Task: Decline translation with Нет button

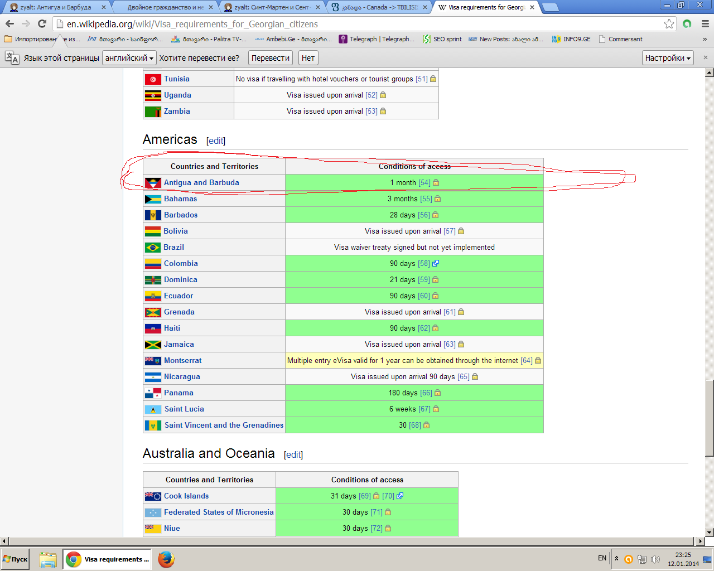Action: 308,58
